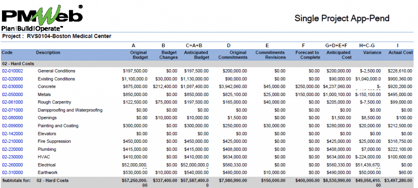
Task: Open cost code 02-010002 link
Action: (13, 71)
